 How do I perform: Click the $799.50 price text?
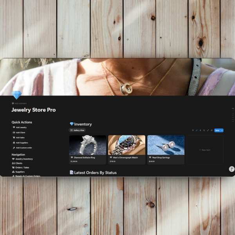click(x=112, y=161)
